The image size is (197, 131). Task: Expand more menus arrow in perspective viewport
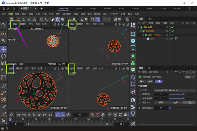click(50, 24)
